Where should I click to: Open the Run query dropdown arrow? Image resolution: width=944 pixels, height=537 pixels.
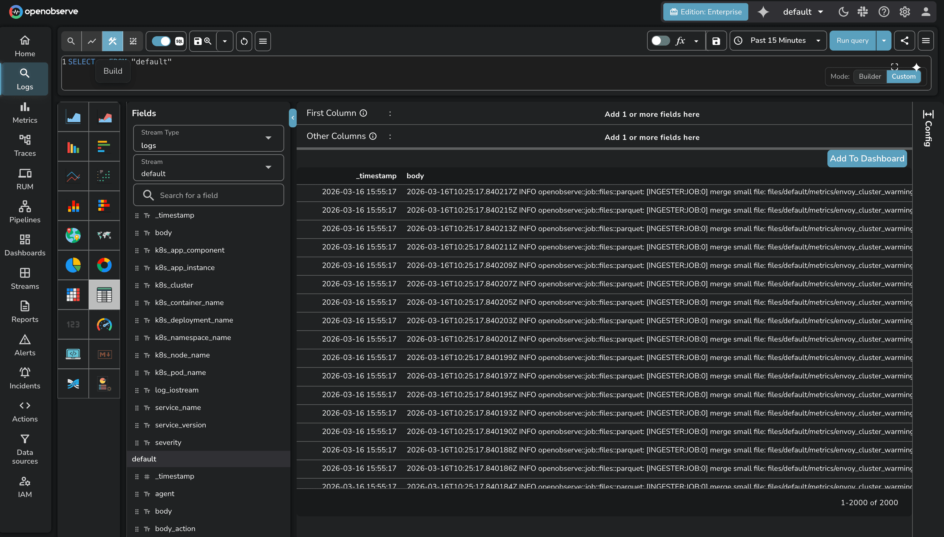[x=883, y=41]
